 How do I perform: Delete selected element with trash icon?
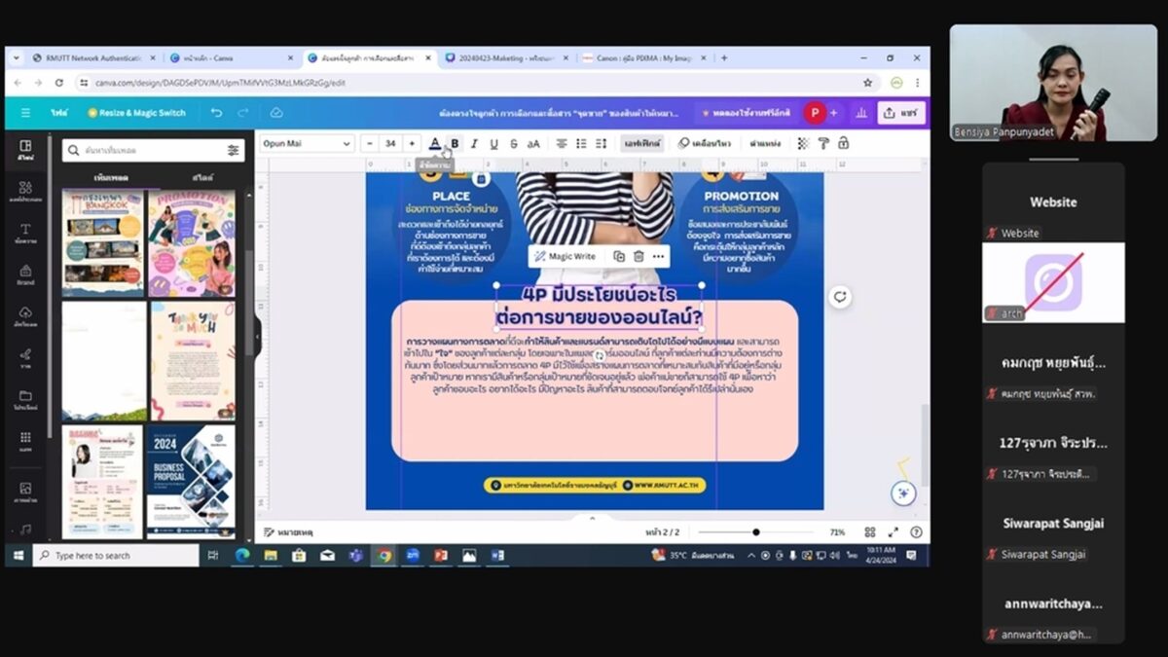coord(639,256)
